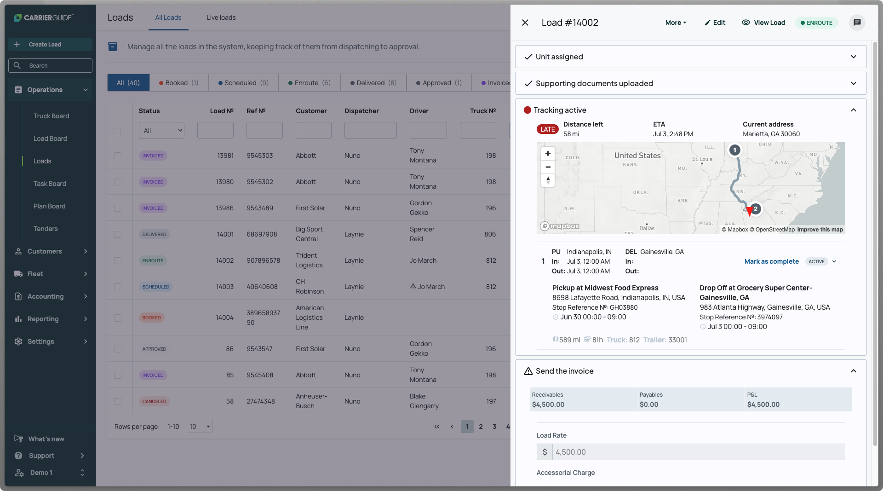Click the map destination marker 2
Viewport: 883px width, 491px height.
pos(755,209)
